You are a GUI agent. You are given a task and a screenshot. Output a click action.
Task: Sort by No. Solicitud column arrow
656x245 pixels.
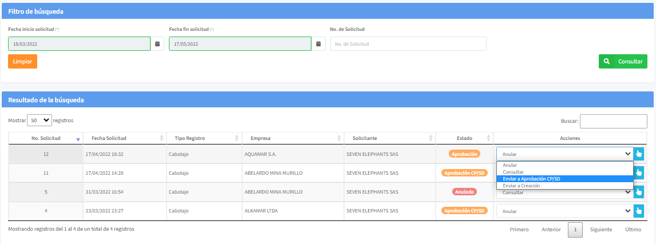tap(78, 139)
